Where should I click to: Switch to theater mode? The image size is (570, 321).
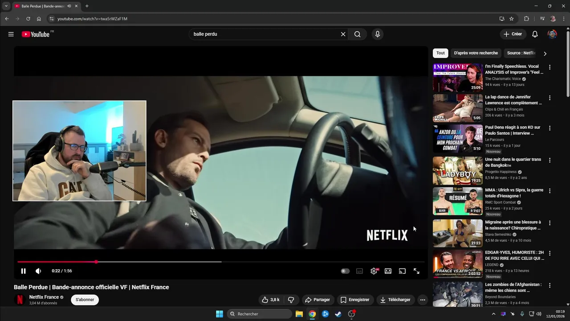point(388,271)
